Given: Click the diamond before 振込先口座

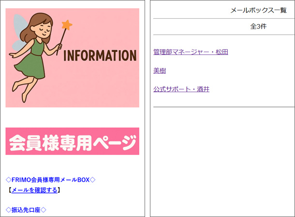Looking at the screenshot, I should (8, 210).
